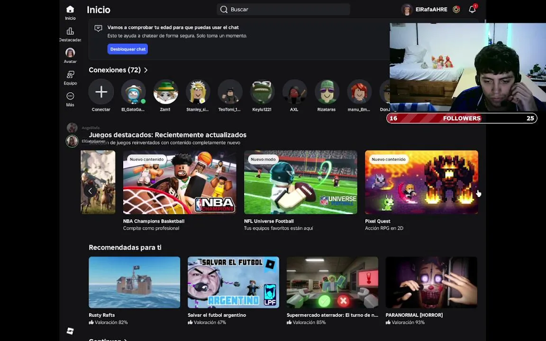The image size is (546, 341).
Task: Click Desbloquear chat button
Action: point(128,49)
